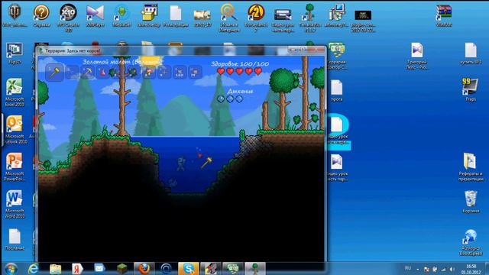This screenshot has height=275, width=489.
Task: Open Microsoft PowerPoint shortcut
Action: pos(15,167)
